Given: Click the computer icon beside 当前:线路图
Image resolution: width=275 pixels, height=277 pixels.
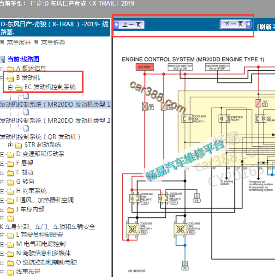Looking at the screenshot, I should click(3, 60).
